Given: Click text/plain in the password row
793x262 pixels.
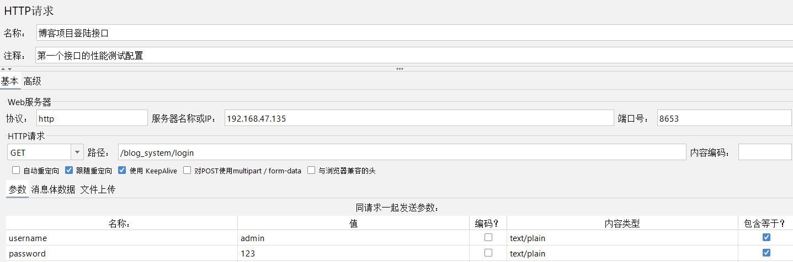Looking at the screenshot, I should pos(622,253).
